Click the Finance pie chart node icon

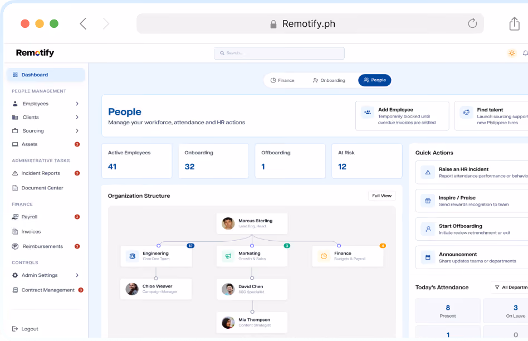pyautogui.click(x=324, y=256)
